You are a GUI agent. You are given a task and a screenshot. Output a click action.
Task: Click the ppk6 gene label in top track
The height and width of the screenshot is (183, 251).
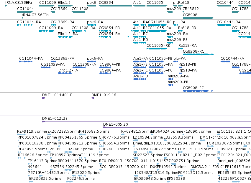pyautogui.click(x=91, y=3)
